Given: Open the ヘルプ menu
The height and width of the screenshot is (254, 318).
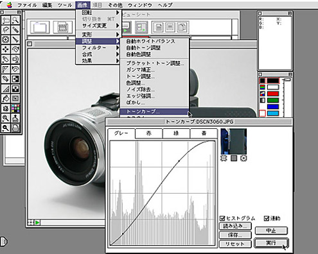Looking at the screenshot, I should (165, 5).
